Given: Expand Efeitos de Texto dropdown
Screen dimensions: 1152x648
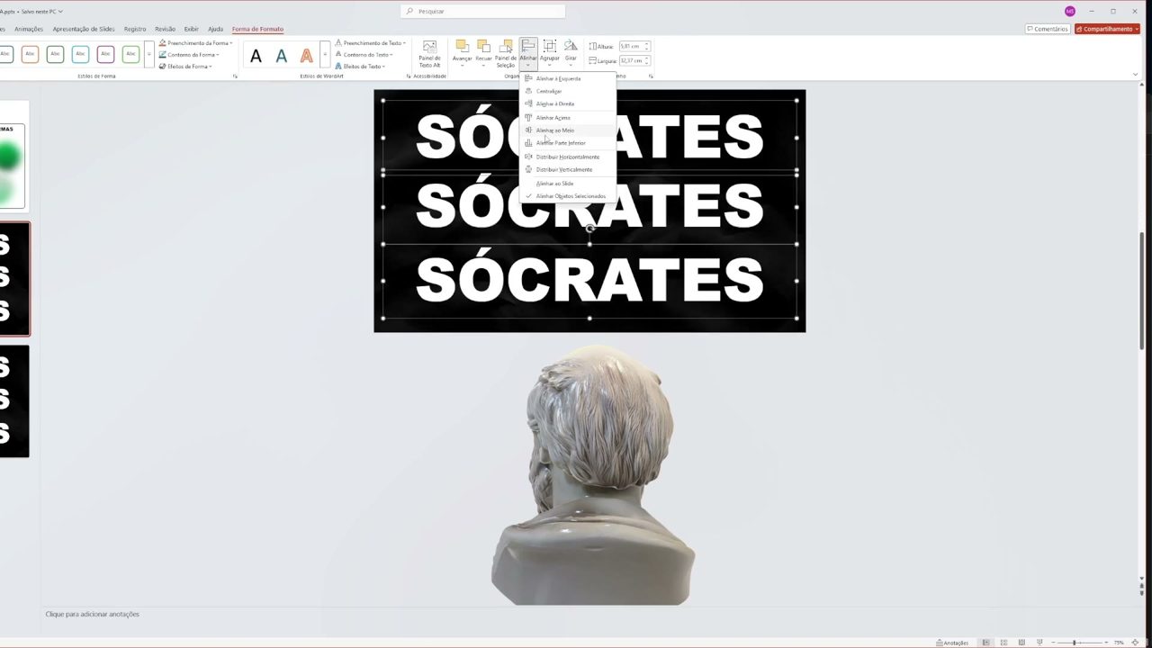Looking at the screenshot, I should [361, 67].
